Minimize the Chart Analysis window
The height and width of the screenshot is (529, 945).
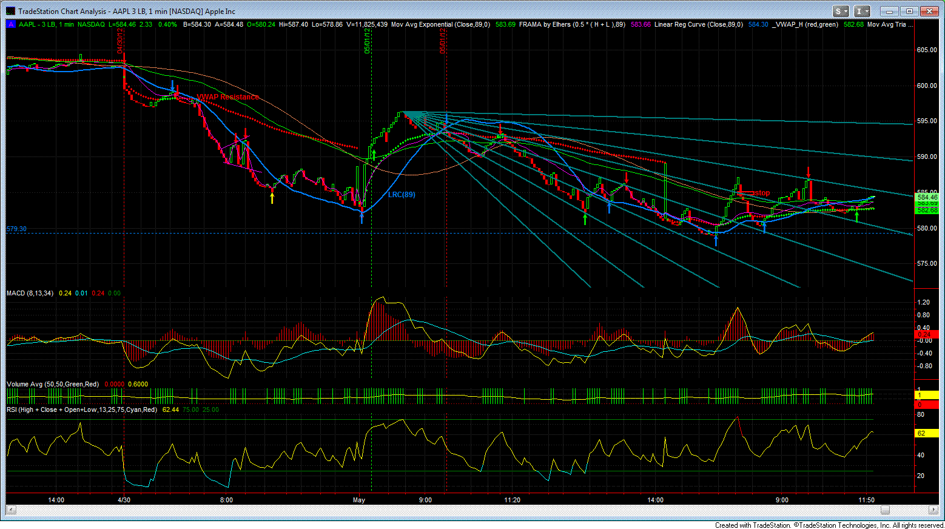[x=889, y=11]
